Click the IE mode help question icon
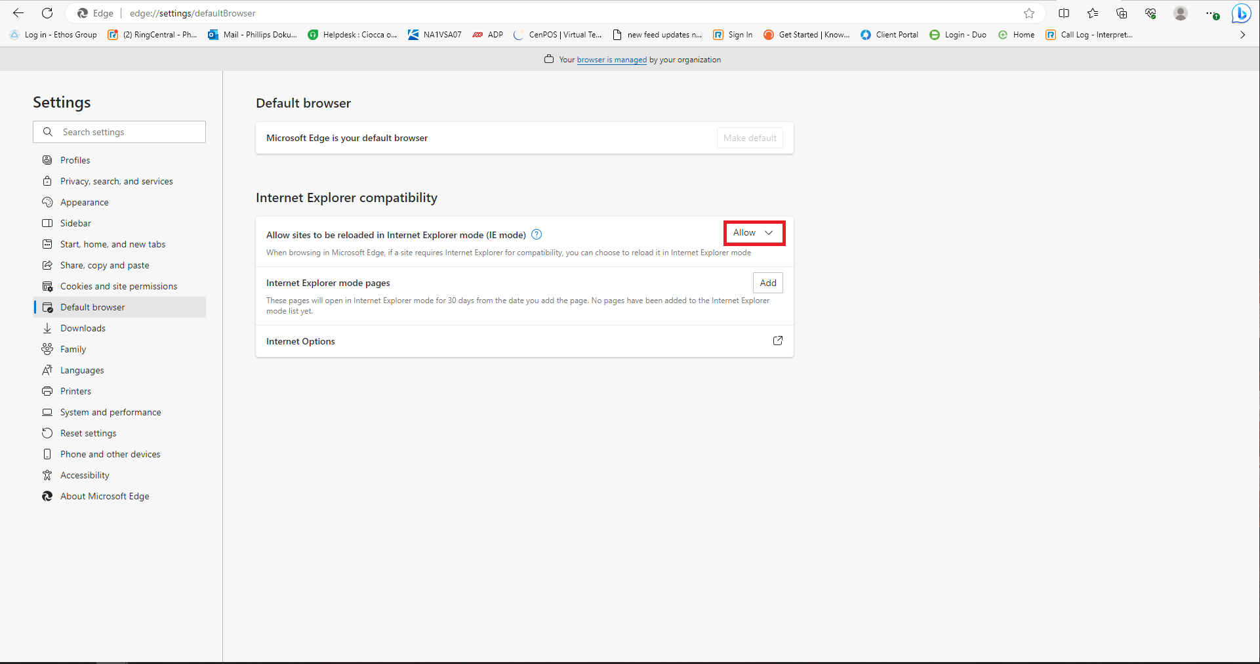The width and height of the screenshot is (1260, 664). tap(537, 234)
